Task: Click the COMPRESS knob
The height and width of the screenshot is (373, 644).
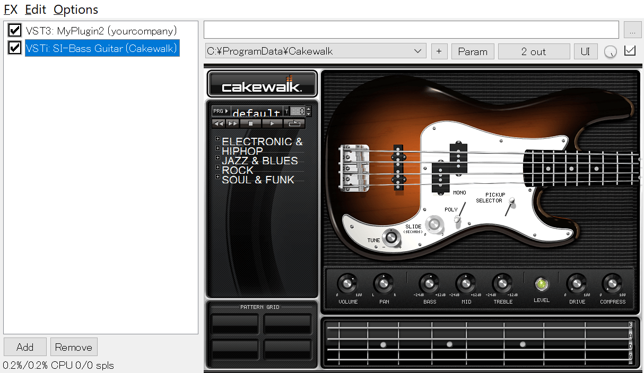Action: pos(612,283)
